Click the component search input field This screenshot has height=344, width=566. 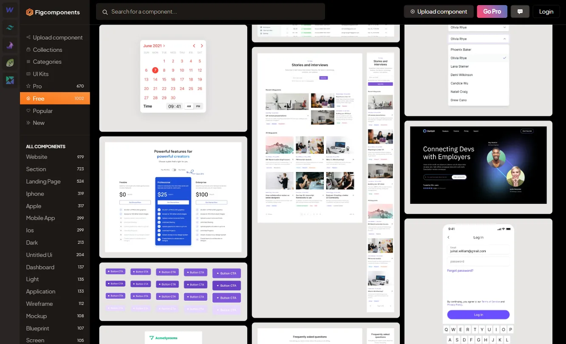[210, 11]
